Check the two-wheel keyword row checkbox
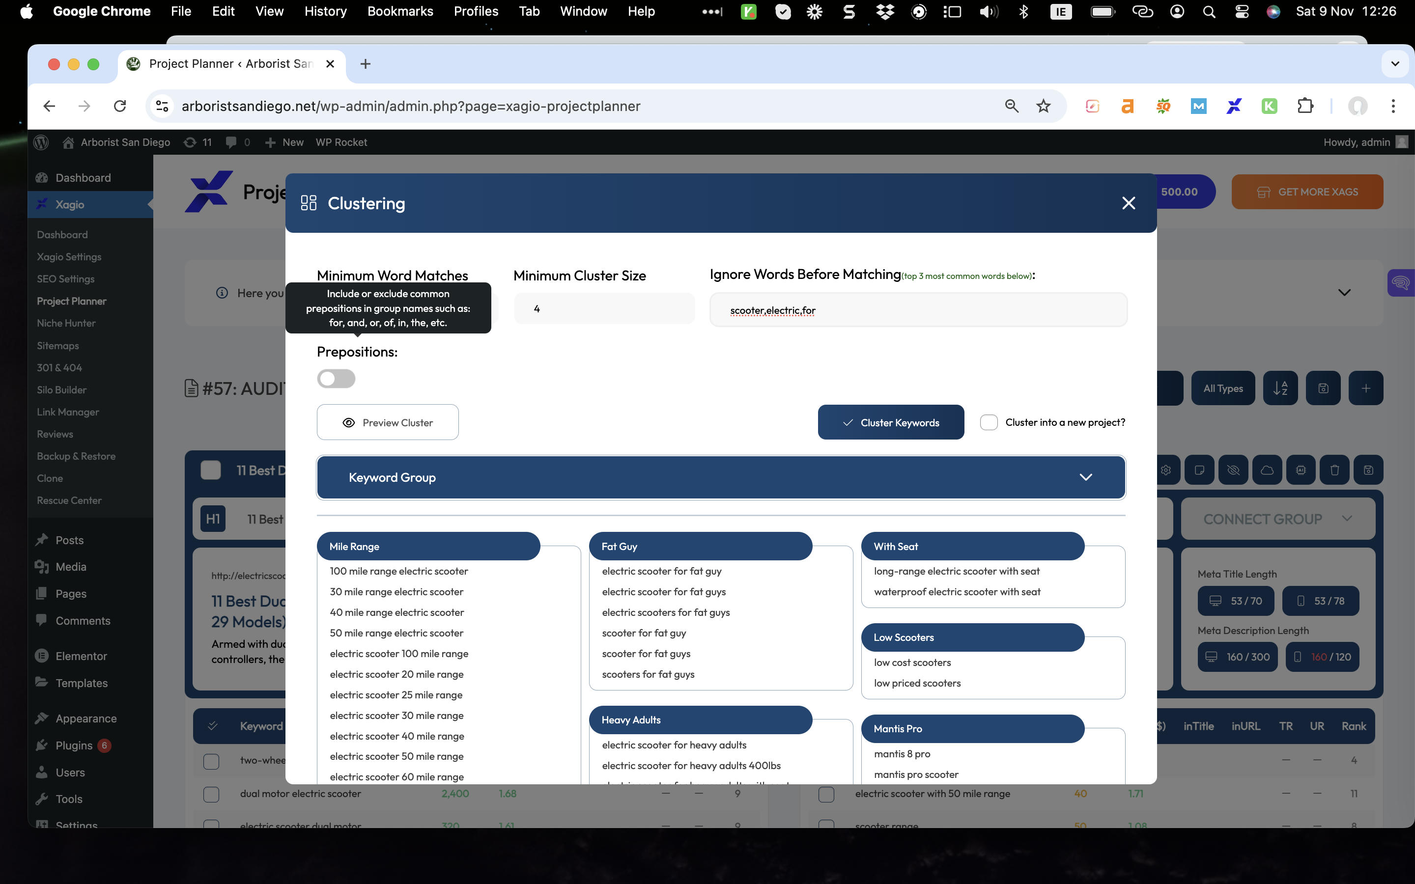This screenshot has width=1415, height=884. click(x=211, y=761)
